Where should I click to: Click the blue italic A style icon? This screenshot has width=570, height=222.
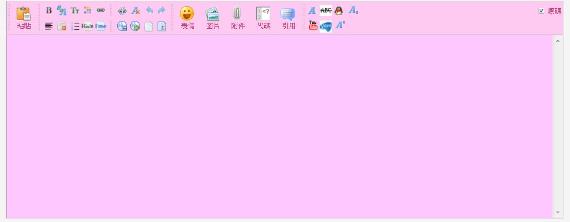pyautogui.click(x=312, y=11)
